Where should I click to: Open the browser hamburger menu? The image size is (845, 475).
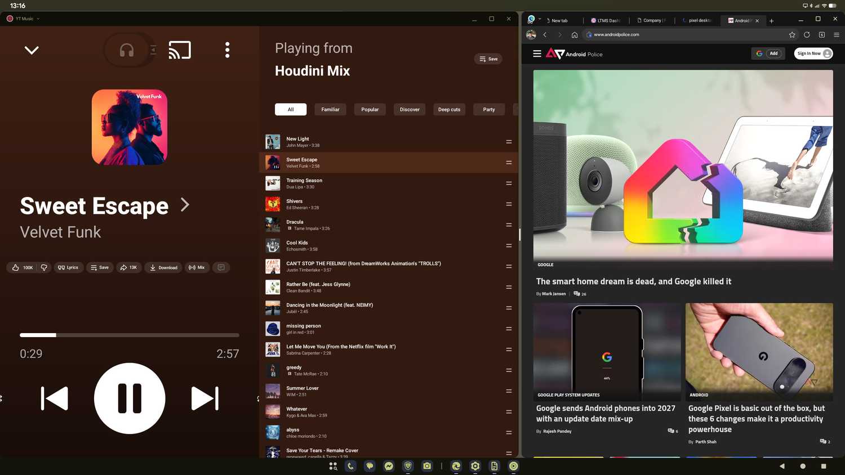(x=836, y=34)
